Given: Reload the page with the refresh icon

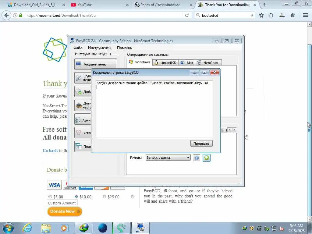Looking at the screenshot, I should pos(187,15).
